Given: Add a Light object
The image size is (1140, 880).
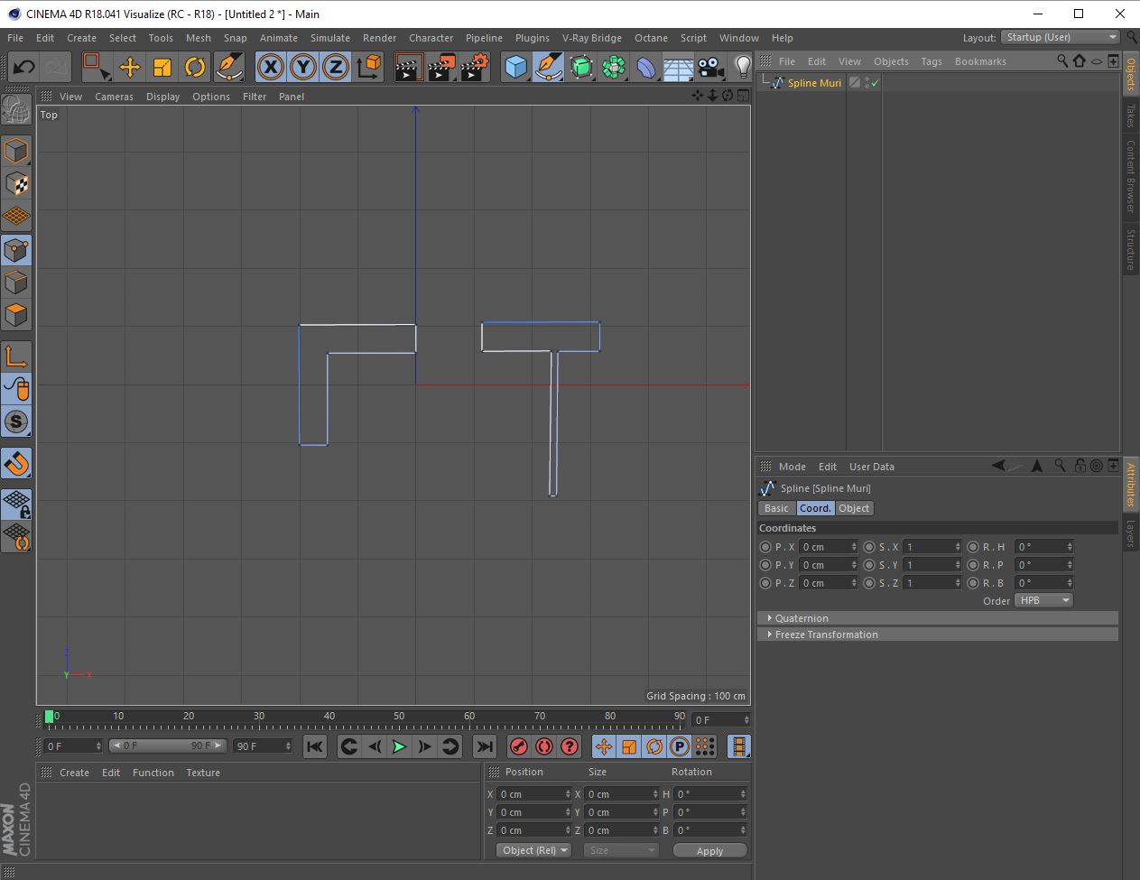Looking at the screenshot, I should click(x=742, y=67).
